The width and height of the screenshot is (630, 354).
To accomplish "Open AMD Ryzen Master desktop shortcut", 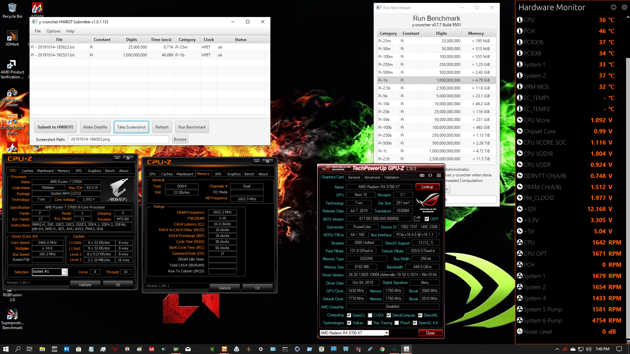I will [x=12, y=98].
